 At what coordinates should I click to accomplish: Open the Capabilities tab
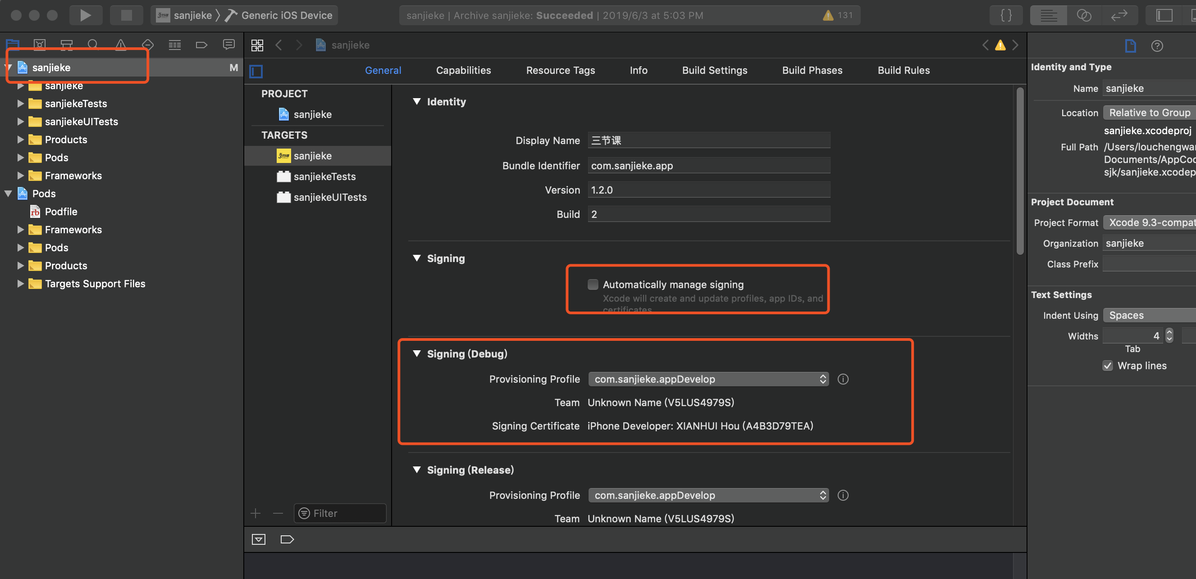tap(463, 70)
